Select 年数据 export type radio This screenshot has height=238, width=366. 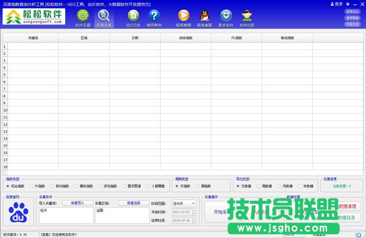tap(300, 186)
